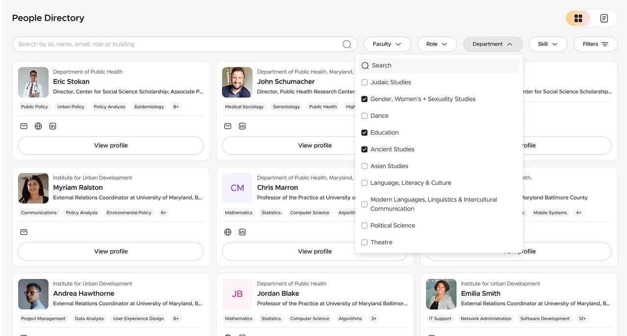This screenshot has height=336, width=627.
Task: Click the main directory search field
Action: click(185, 44)
